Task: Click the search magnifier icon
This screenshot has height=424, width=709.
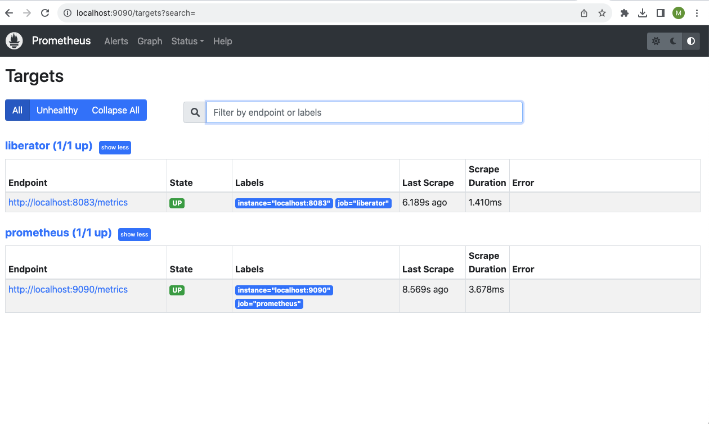Action: [x=195, y=112]
